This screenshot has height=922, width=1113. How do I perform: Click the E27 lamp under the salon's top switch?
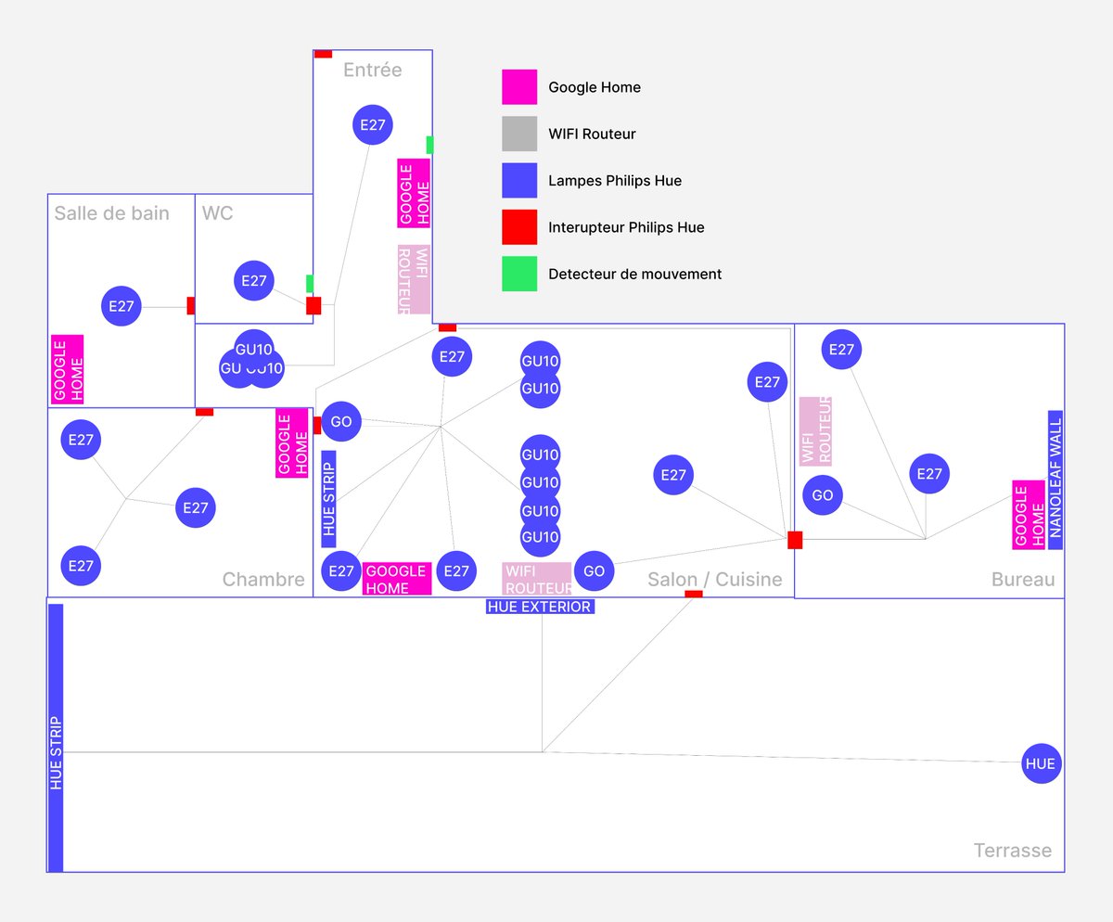[452, 356]
